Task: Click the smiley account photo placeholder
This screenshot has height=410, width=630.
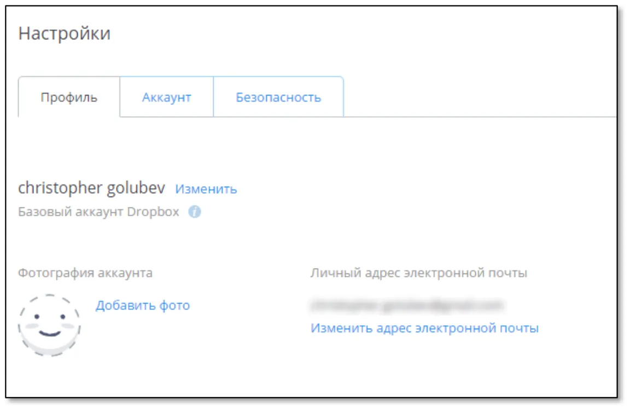Action: (49, 325)
